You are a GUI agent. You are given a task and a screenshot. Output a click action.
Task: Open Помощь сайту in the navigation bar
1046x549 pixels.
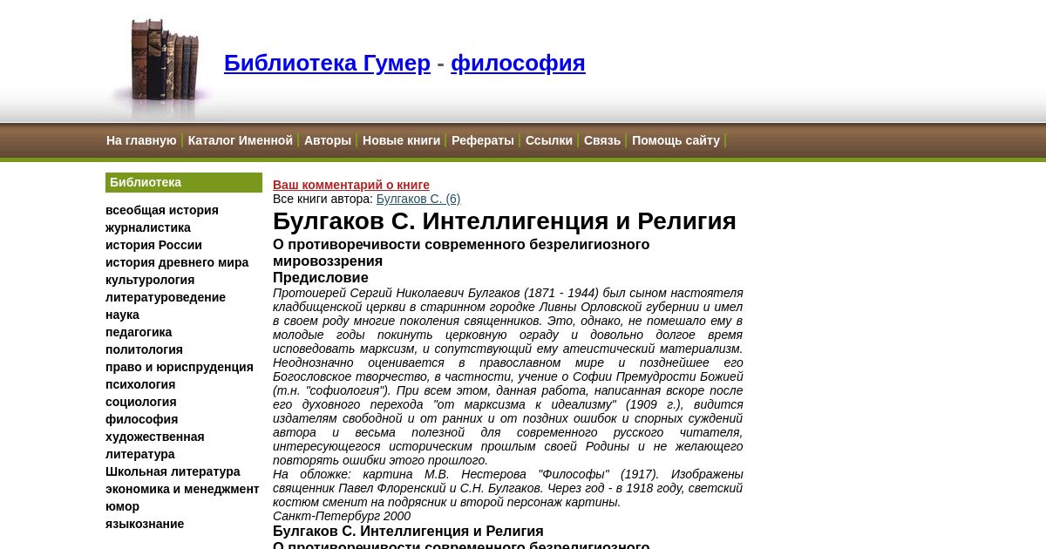coord(676,140)
